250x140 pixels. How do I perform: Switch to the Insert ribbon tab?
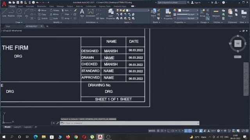click(x=21, y=6)
